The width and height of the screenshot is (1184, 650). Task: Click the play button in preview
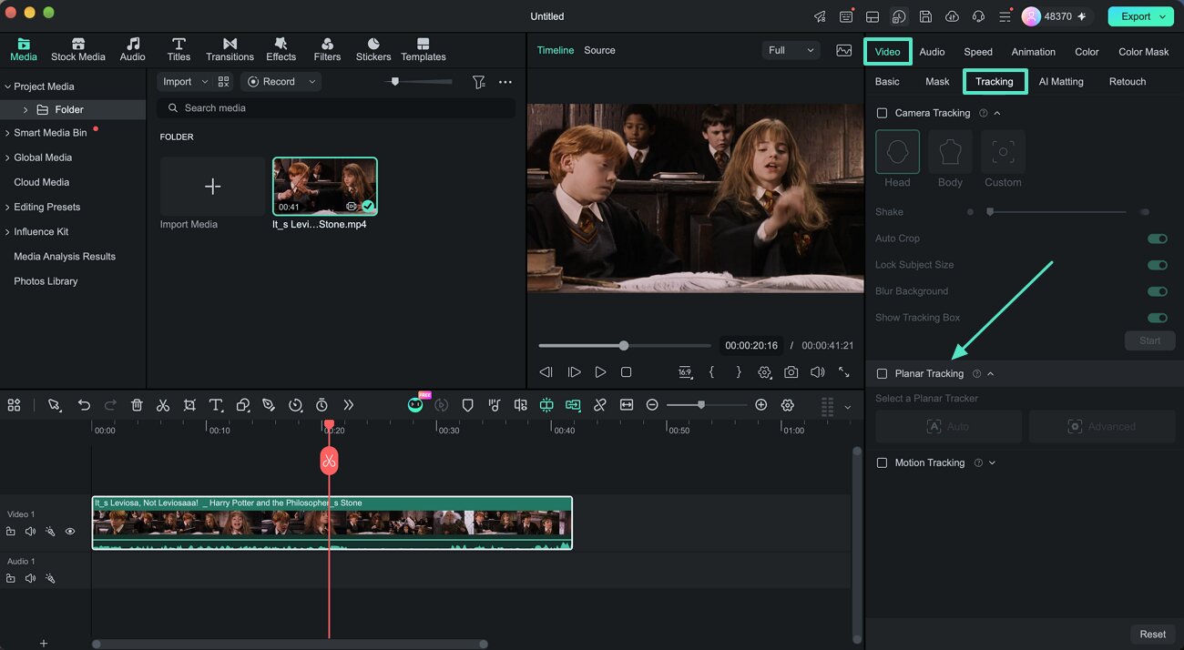[600, 372]
